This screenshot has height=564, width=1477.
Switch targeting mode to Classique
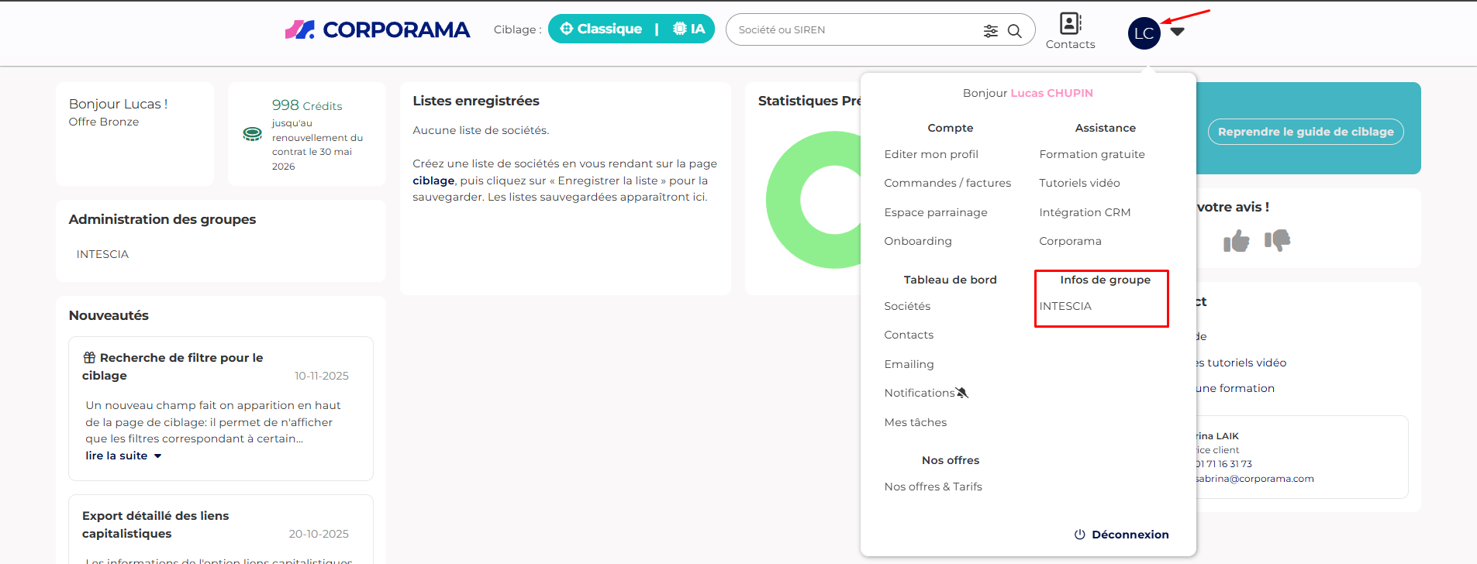pos(601,29)
